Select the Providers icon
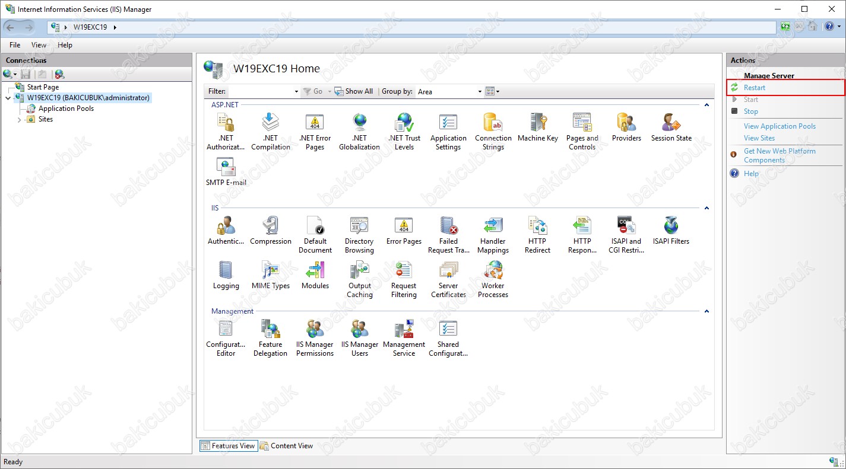The image size is (846, 469). 626,127
